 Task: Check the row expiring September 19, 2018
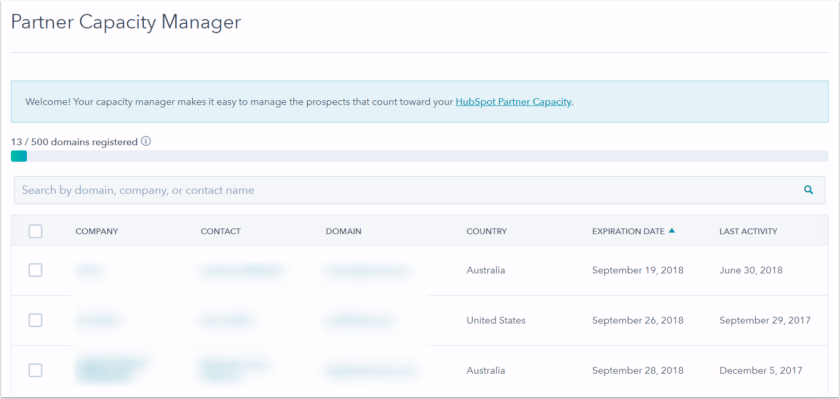[x=35, y=270]
